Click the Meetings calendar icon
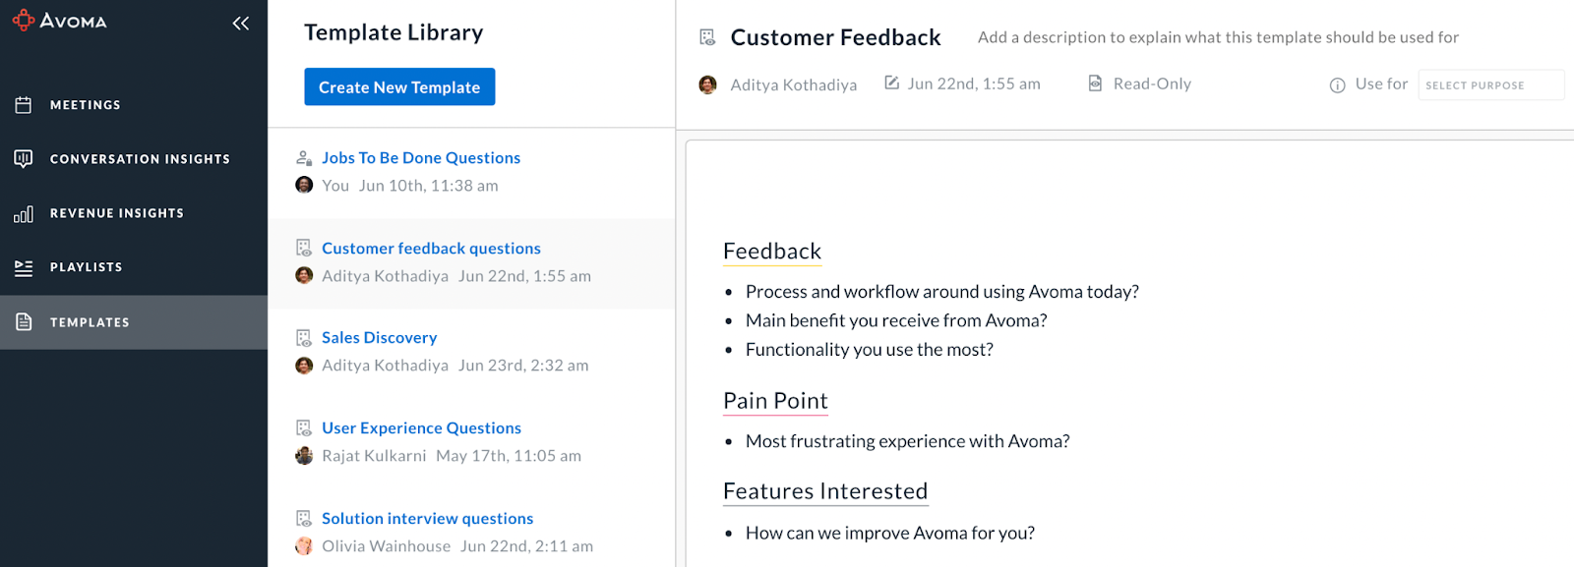This screenshot has height=567, width=1574. pyautogui.click(x=24, y=105)
